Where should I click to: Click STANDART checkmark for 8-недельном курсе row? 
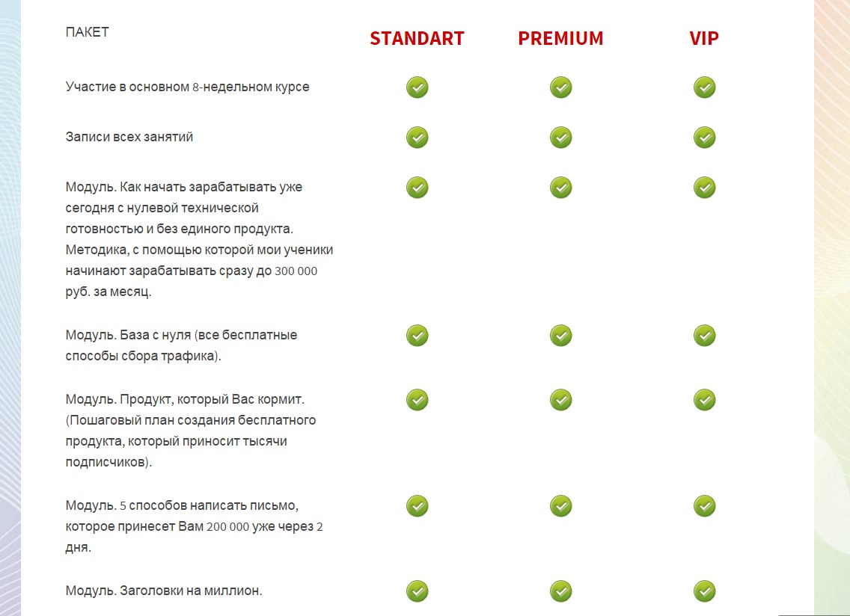coord(418,87)
